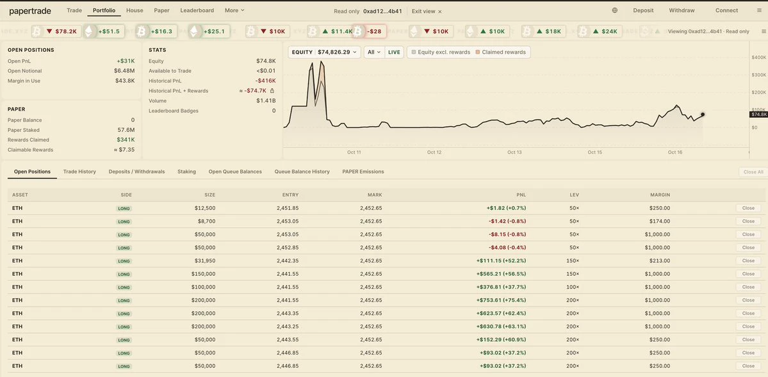The height and width of the screenshot is (377, 768).
Task: Open the All time range dropdown
Action: point(374,52)
